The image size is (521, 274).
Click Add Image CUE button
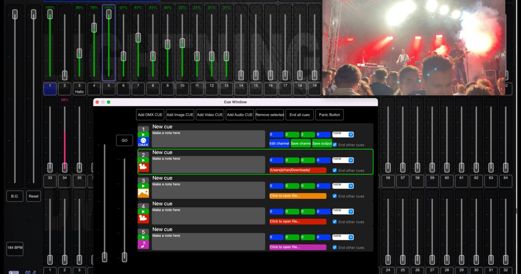click(x=180, y=115)
